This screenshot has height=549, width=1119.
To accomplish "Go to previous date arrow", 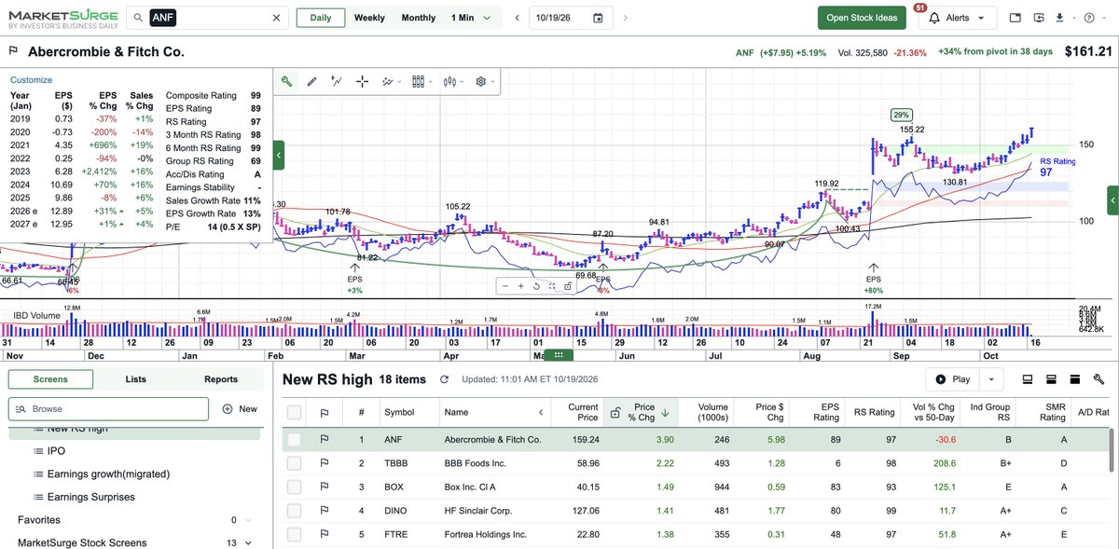I will click(516, 18).
